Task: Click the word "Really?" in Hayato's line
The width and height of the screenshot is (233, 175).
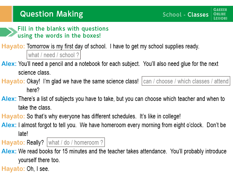Action: (35, 142)
